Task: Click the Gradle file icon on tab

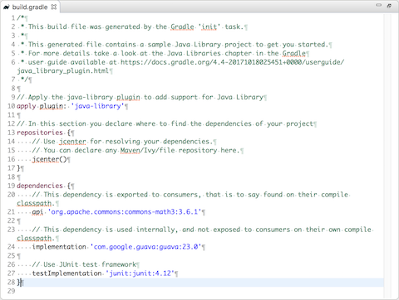Action: [7, 7]
